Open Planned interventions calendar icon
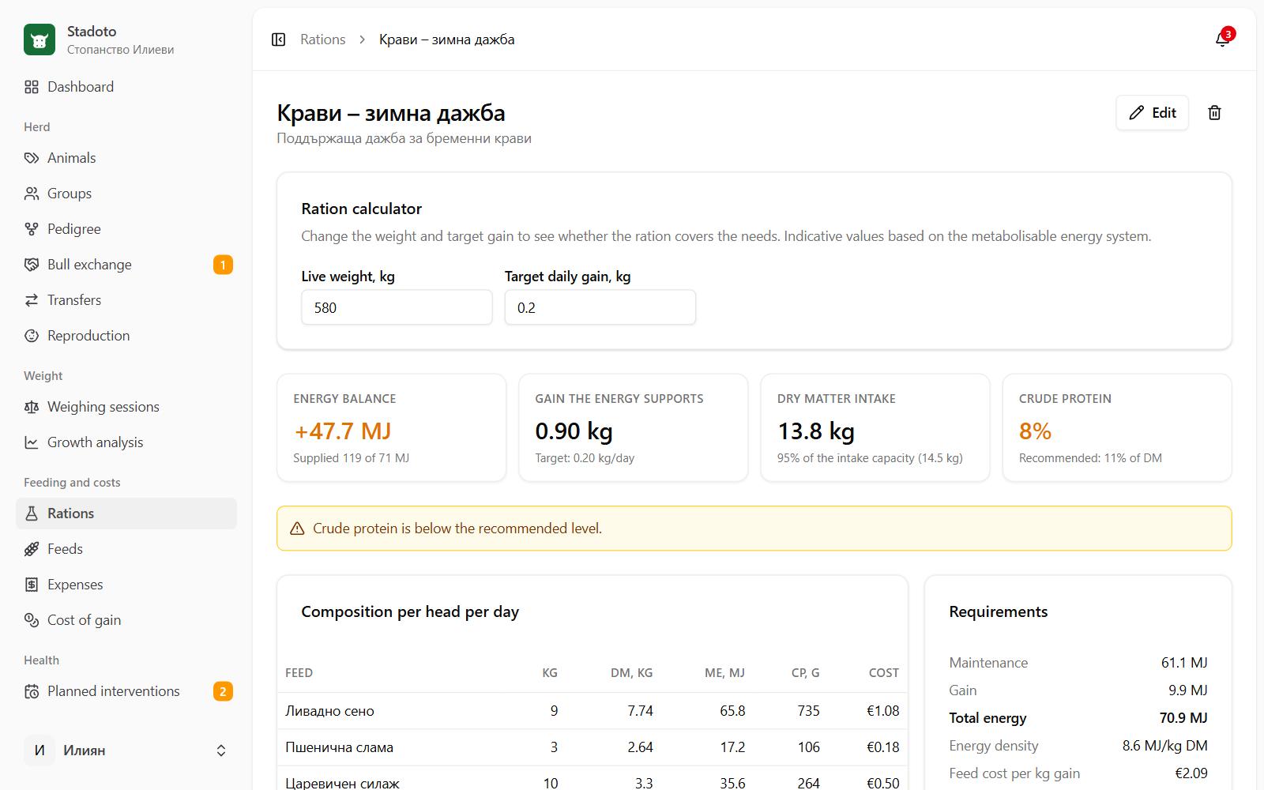Viewport: 1264px width, 790px height. point(32,691)
